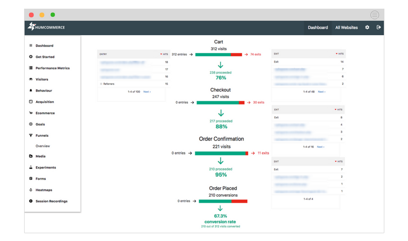The height and width of the screenshot is (241, 408).
Task: Click the Behaviour bell icon
Action: click(x=31, y=90)
